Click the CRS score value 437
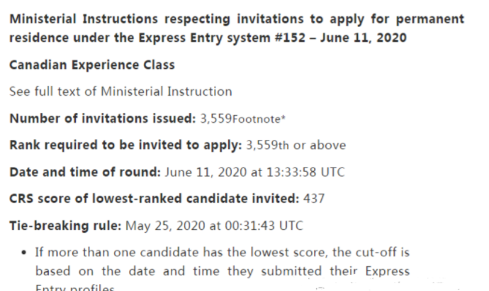489x291 pixels. [314, 199]
